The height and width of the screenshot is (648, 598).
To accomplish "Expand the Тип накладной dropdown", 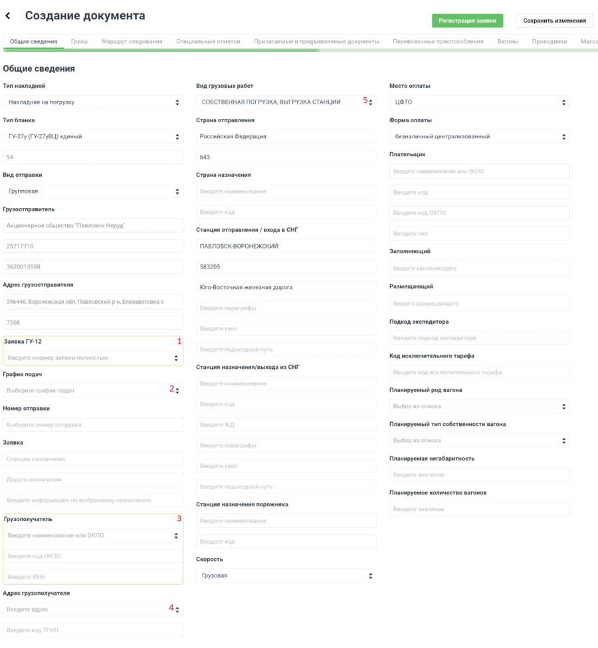I will click(93, 102).
